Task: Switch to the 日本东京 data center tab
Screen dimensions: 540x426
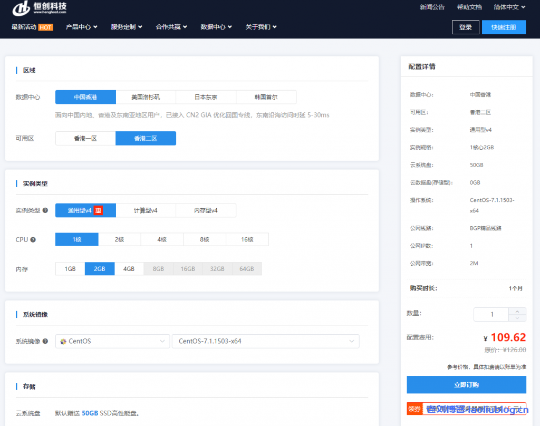Action: tap(206, 97)
